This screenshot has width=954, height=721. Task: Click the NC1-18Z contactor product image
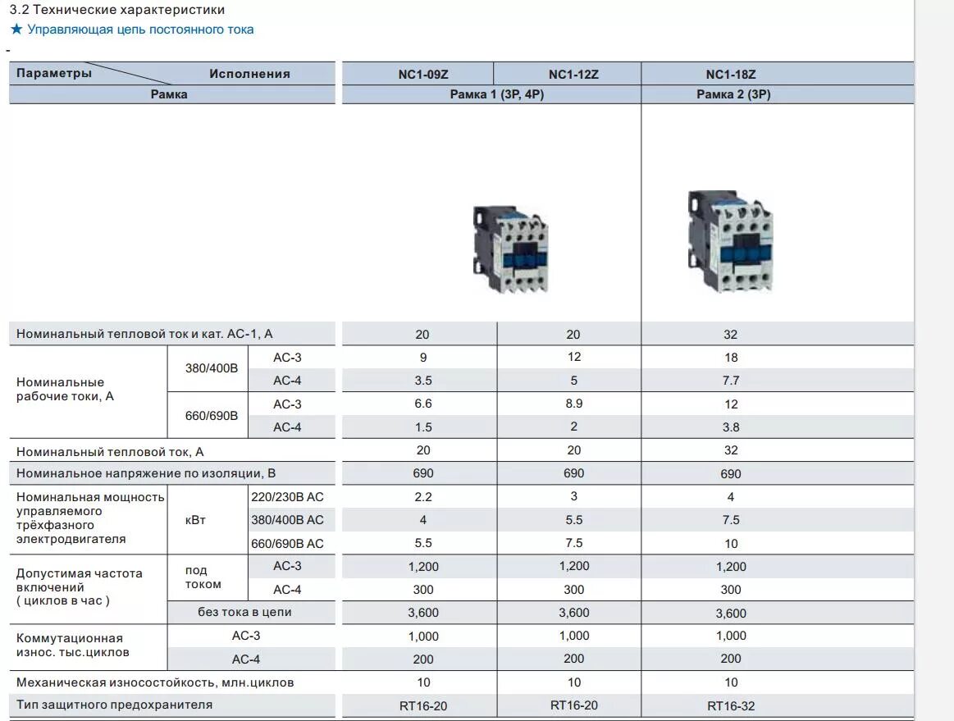point(729,241)
